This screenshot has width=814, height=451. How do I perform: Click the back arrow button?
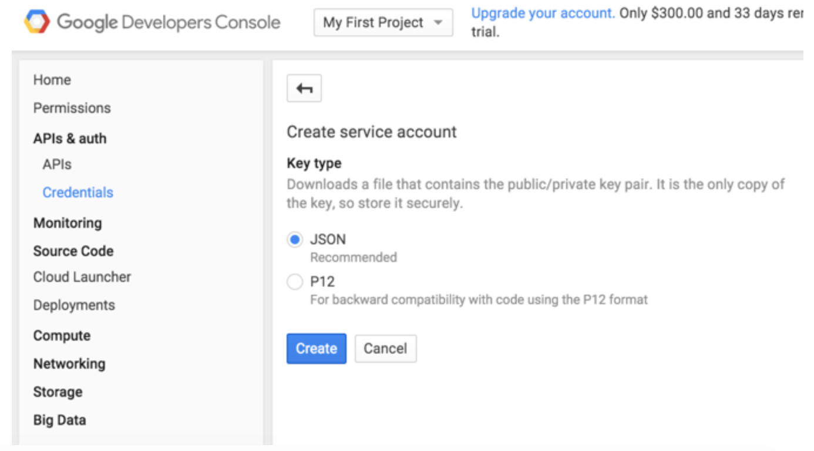click(x=304, y=89)
